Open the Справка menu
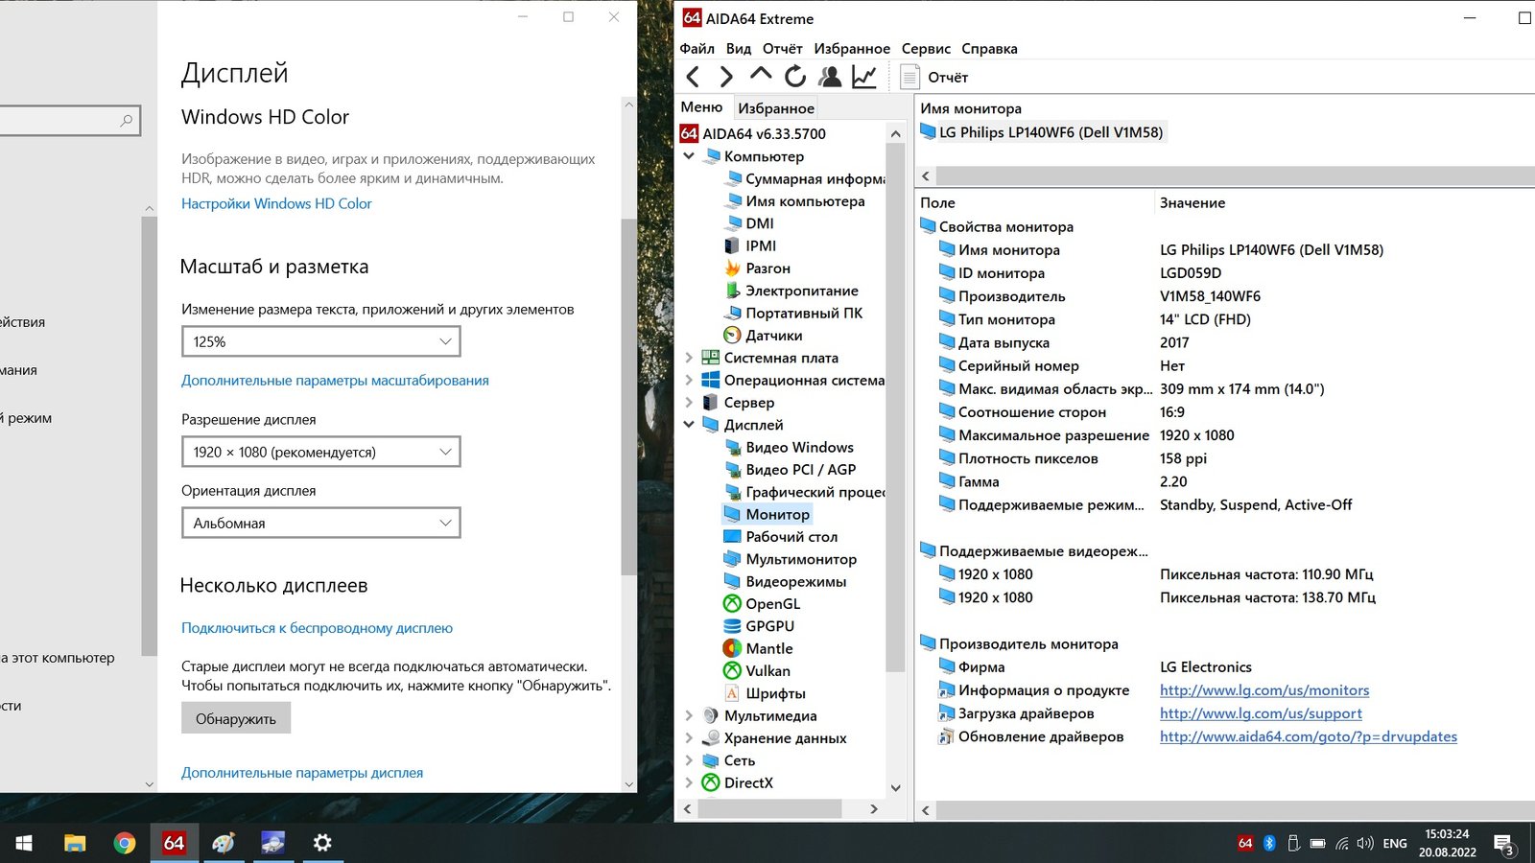Viewport: 1535px width, 863px height. [989, 49]
